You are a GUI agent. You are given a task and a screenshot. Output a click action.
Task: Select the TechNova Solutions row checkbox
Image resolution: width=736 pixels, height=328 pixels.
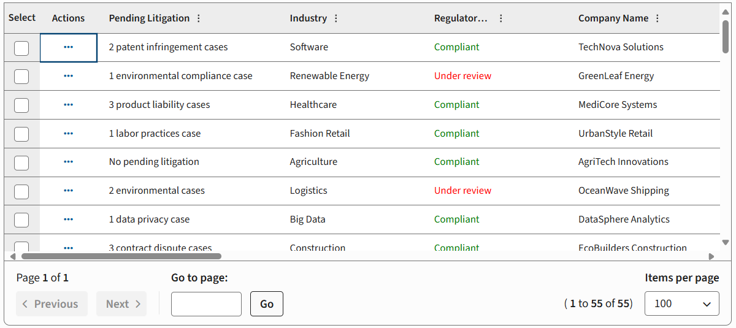tap(21, 48)
